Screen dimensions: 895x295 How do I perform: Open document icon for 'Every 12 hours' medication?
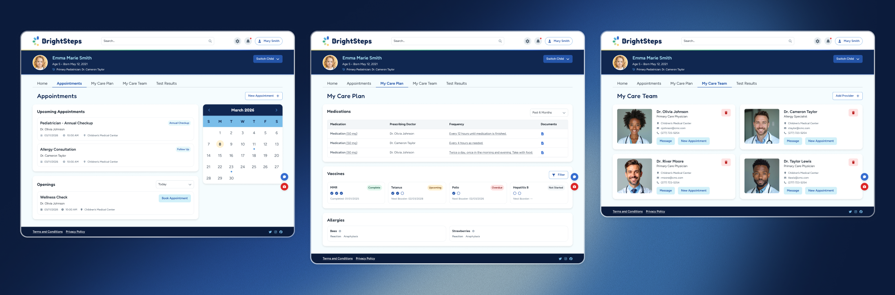click(542, 134)
